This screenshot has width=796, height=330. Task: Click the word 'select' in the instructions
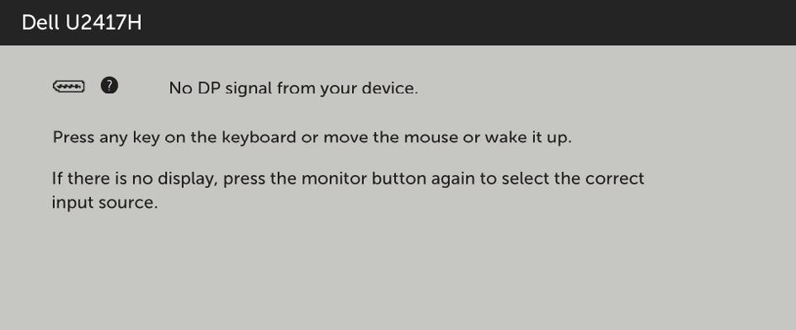click(526, 178)
